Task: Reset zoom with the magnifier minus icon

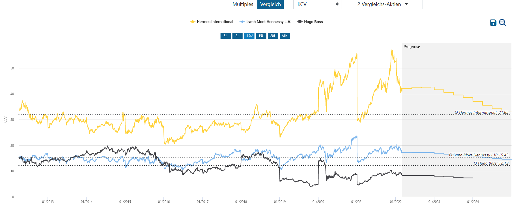Action: (503, 23)
